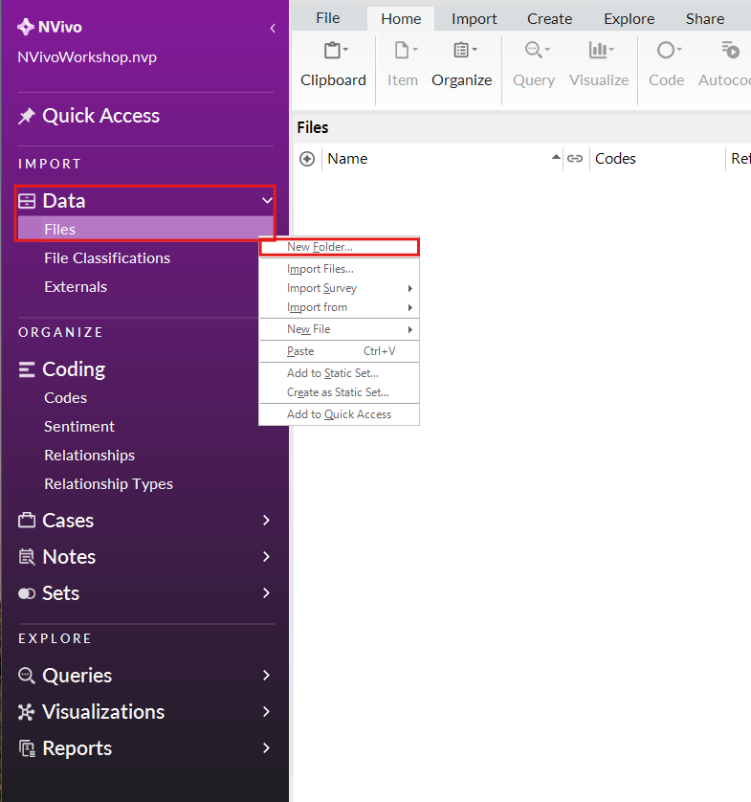Screen dimensions: 751x802
Task: Click the Autocode ribbon icon
Action: 730,51
